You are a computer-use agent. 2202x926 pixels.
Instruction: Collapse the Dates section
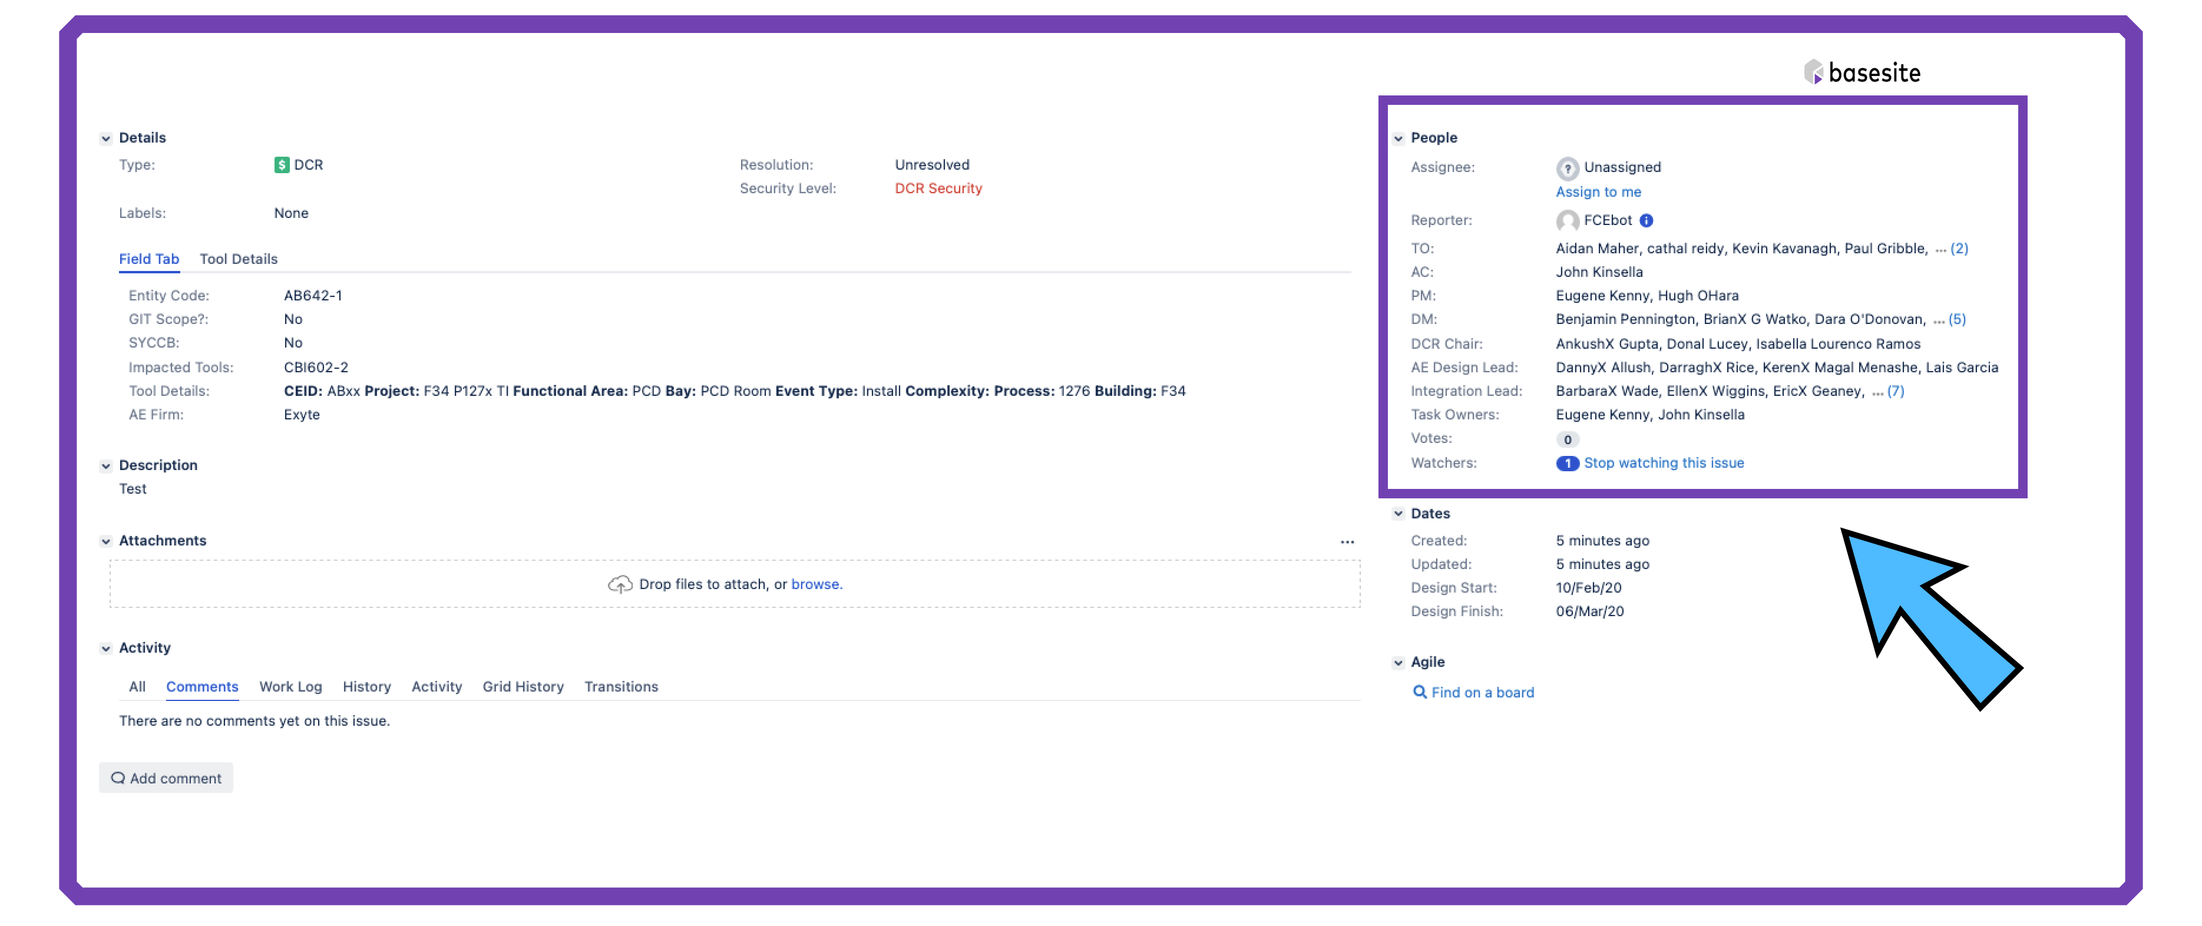click(x=1398, y=514)
